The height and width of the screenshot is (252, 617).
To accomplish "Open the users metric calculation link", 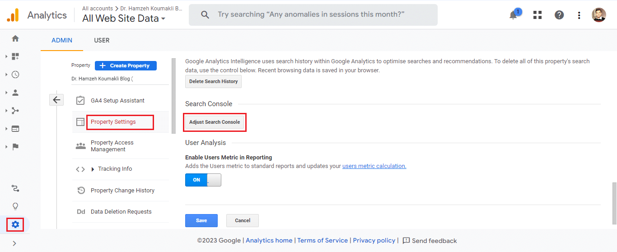I will (x=374, y=166).
